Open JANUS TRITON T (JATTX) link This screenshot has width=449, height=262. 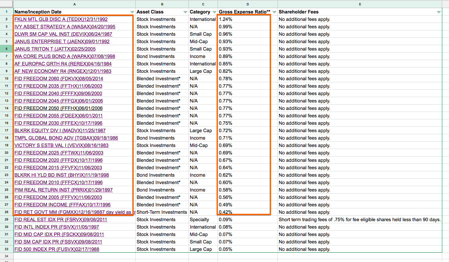[x=55, y=49]
